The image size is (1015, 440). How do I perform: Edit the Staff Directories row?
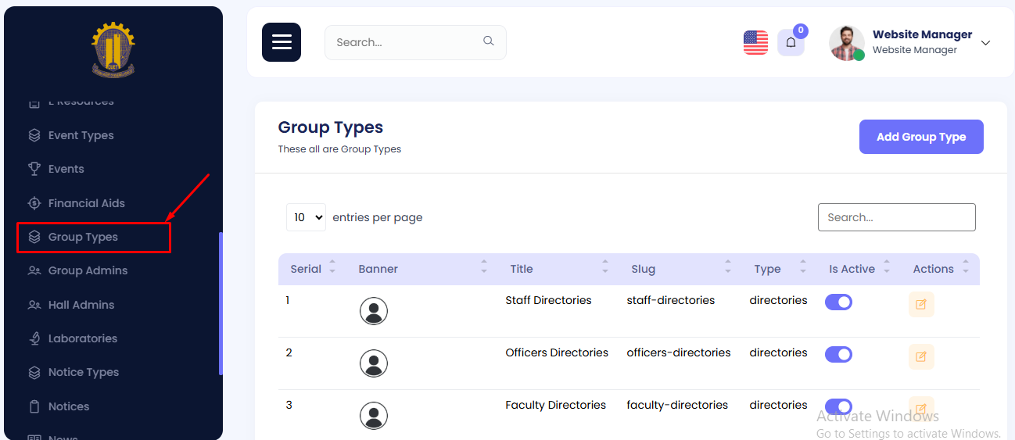[x=920, y=304]
